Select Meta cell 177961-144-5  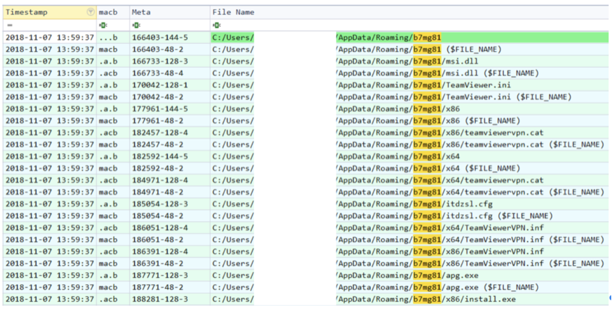pos(170,109)
